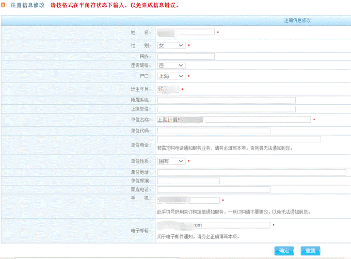This screenshot has height=259, width=351.
Task: Focus the 单位电话 phone input field
Action: click(x=239, y=139)
